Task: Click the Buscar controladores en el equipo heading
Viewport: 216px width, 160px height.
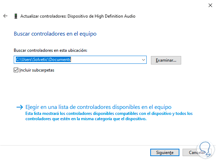Action: point(55,34)
